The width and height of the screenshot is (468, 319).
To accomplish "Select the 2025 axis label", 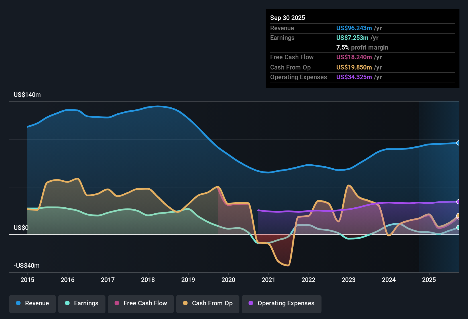I will (429, 280).
